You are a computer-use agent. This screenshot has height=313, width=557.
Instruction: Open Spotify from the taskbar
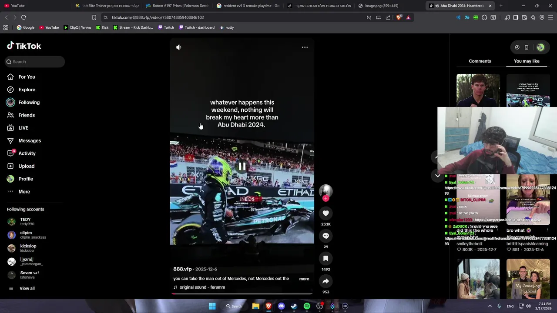[307, 306]
